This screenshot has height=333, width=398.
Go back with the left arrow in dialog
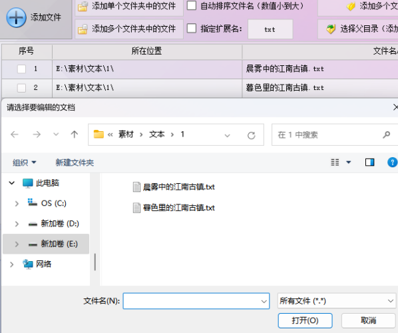15,135
